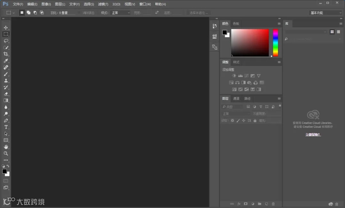This screenshot has height=208, width=345.
Task: Switch to the 通道 tab
Action: click(x=236, y=98)
